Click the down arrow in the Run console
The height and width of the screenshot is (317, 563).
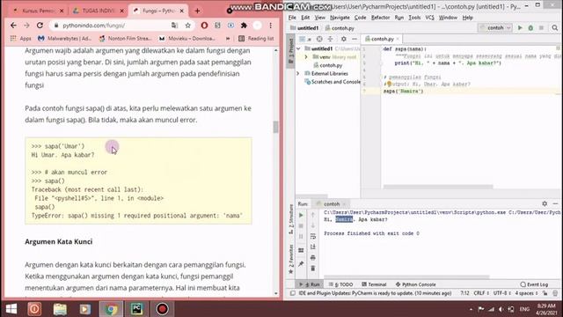coord(313,225)
